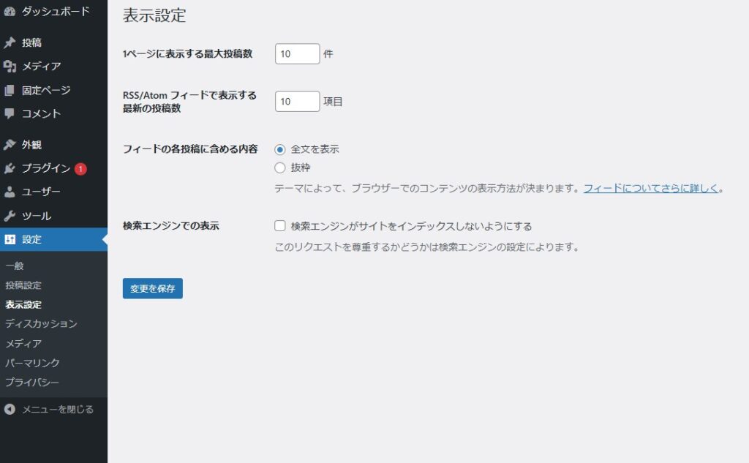Click the 固定ページ pages icon
The image size is (749, 463).
(10, 91)
